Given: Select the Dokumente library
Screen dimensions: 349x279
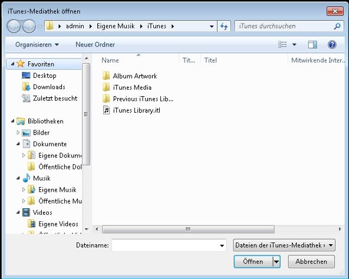Looking at the screenshot, I should [50, 144].
